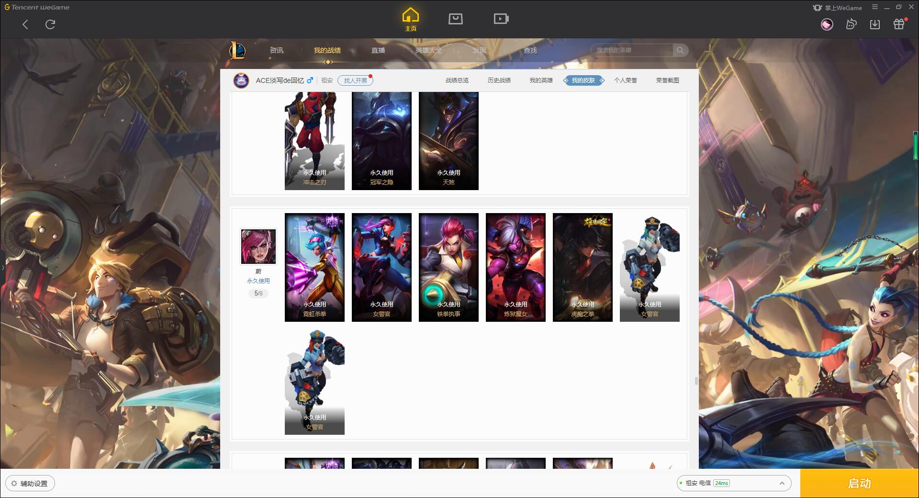The image size is (919, 498).
Task: Select the 我的皮肤 sub-tab
Action: [583, 80]
